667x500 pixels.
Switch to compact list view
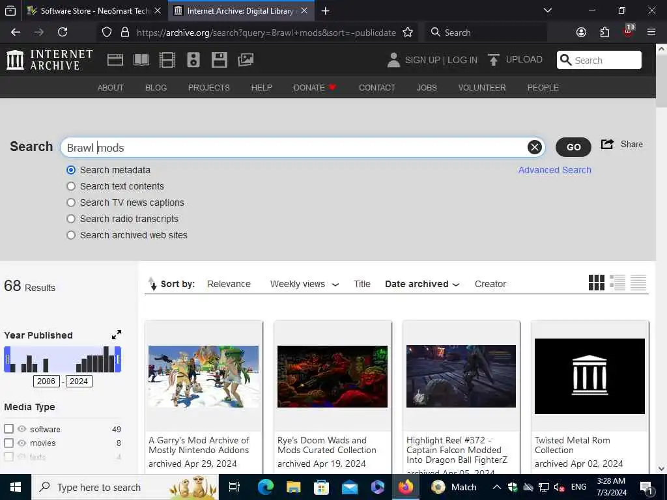tap(638, 283)
